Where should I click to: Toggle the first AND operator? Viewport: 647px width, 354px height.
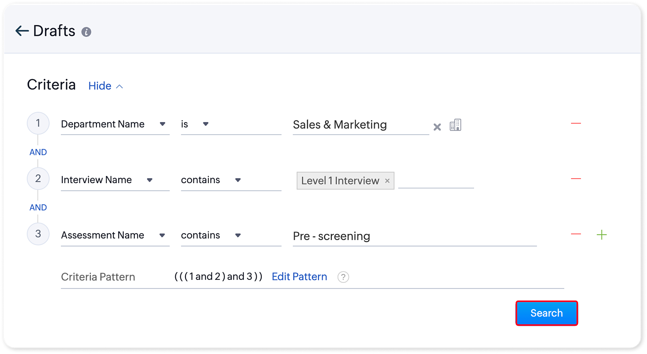38,152
